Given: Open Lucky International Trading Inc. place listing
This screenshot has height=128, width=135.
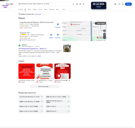Looking at the screenshot, I should (x=36, y=22).
